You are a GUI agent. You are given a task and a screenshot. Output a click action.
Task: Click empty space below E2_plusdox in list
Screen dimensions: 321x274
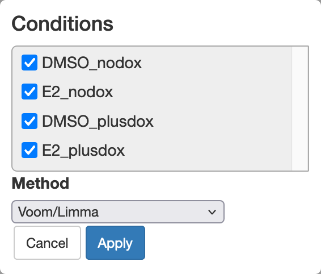pos(151,165)
